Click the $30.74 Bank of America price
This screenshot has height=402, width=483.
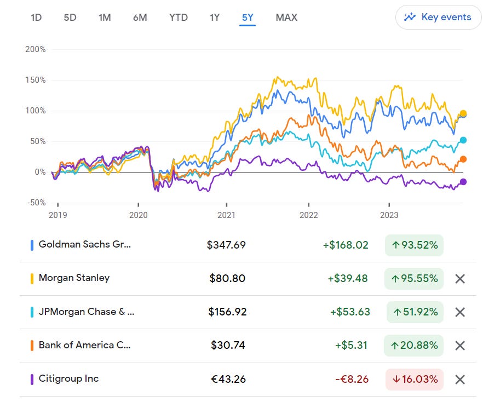coord(228,346)
